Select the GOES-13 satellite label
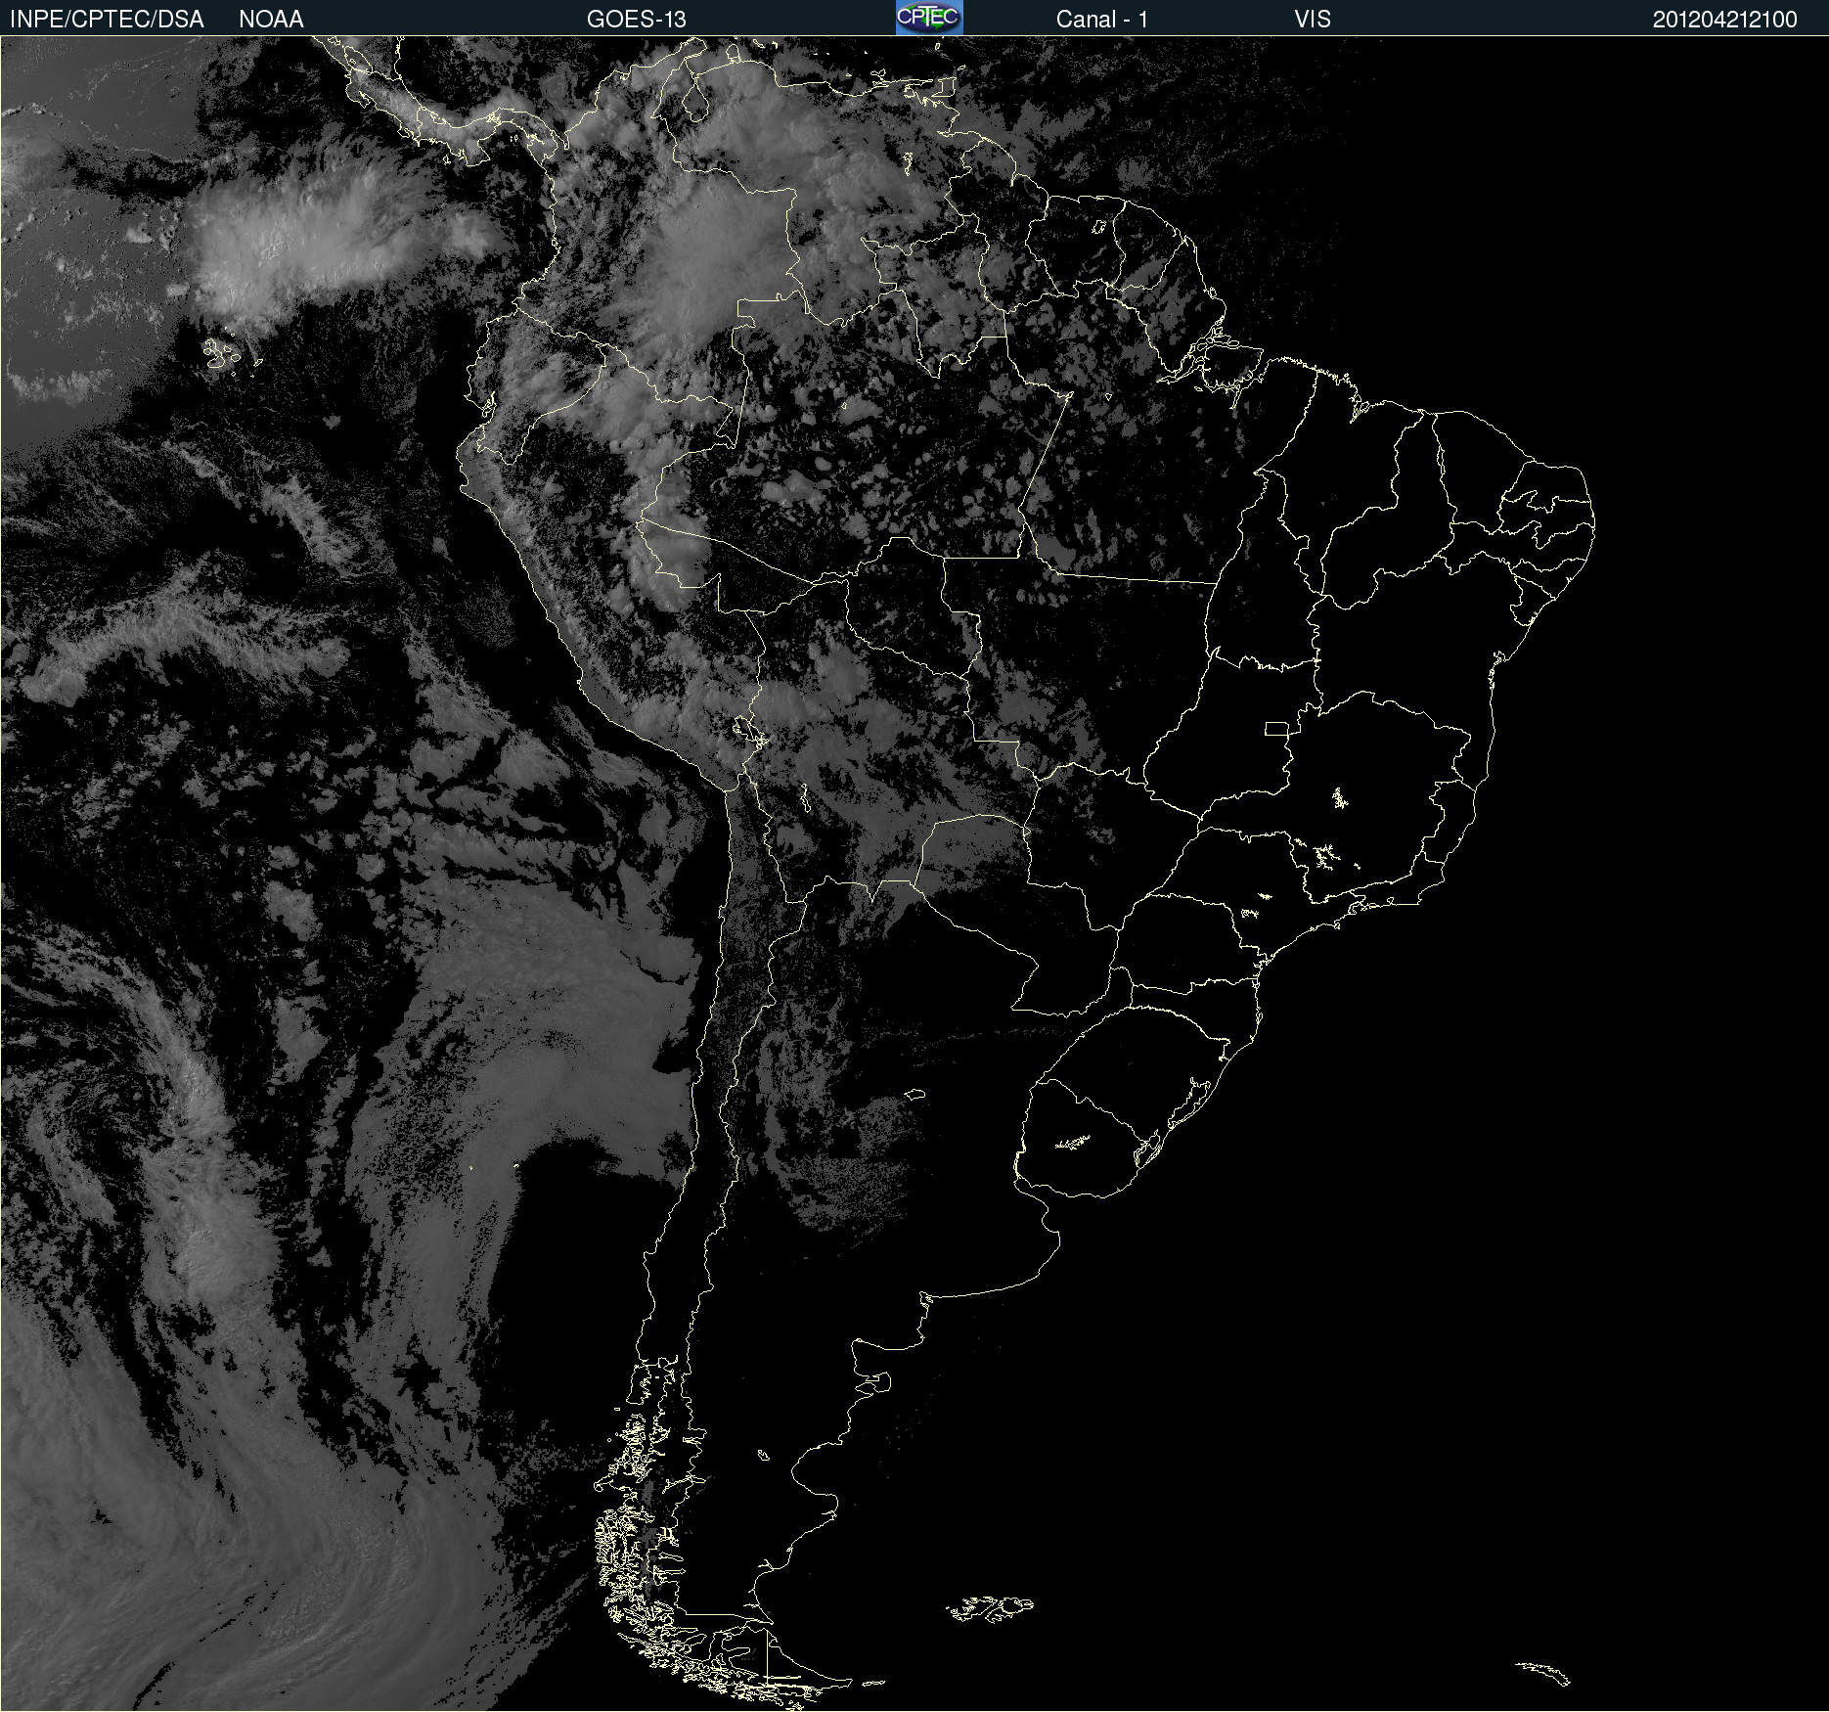 point(636,19)
